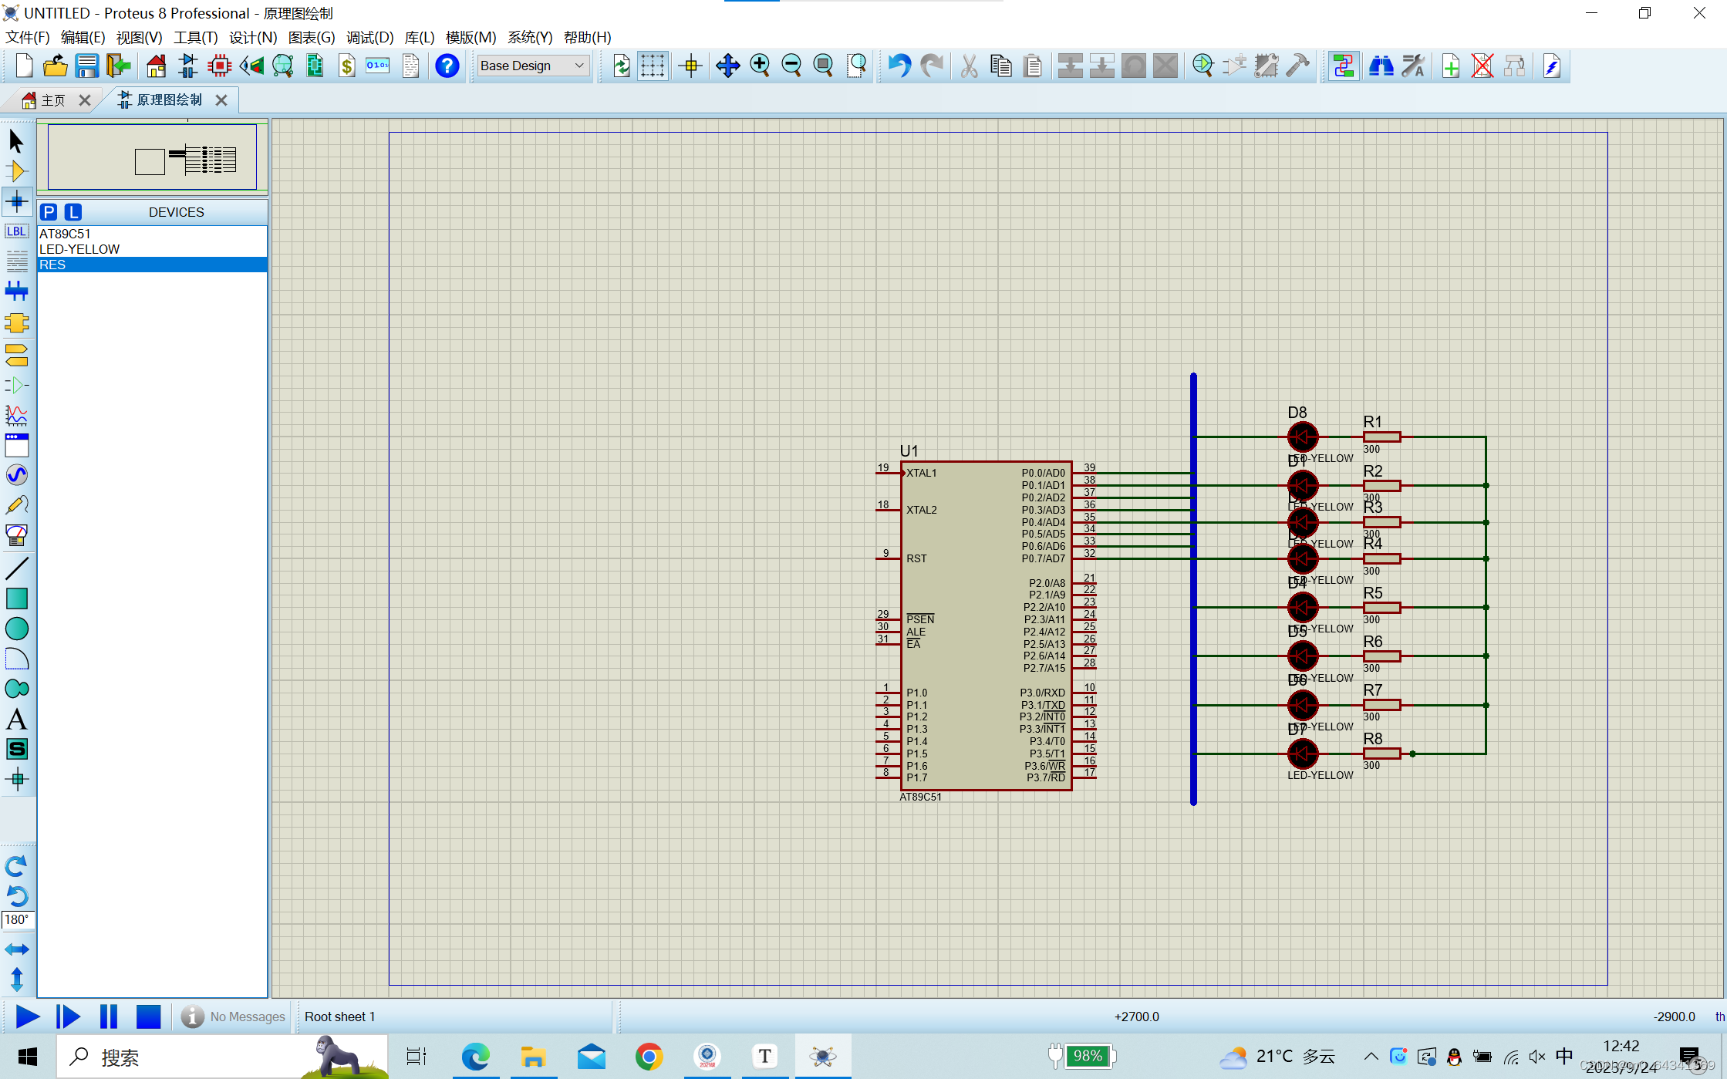Open the 文件(F) menu
This screenshot has width=1727, height=1079.
[28, 37]
